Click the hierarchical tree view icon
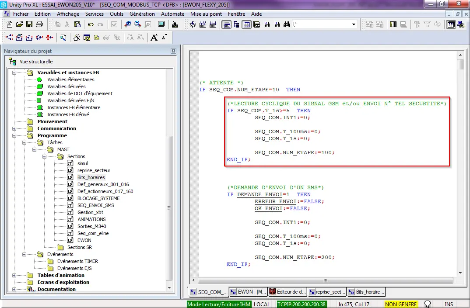The height and width of the screenshot is (308, 470). tap(236, 24)
